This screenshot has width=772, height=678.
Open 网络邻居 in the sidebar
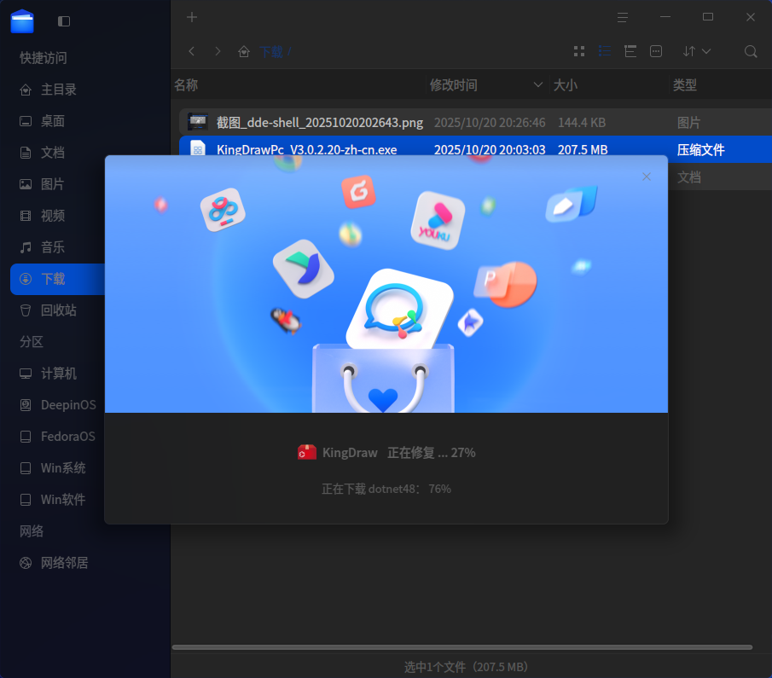(65, 563)
